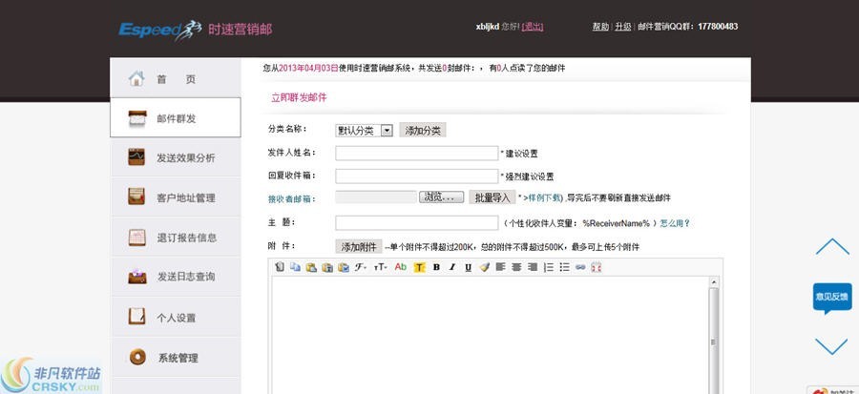Click the paste-as-text clipboard icon
This screenshot has width=859, height=394.
[x=327, y=267]
